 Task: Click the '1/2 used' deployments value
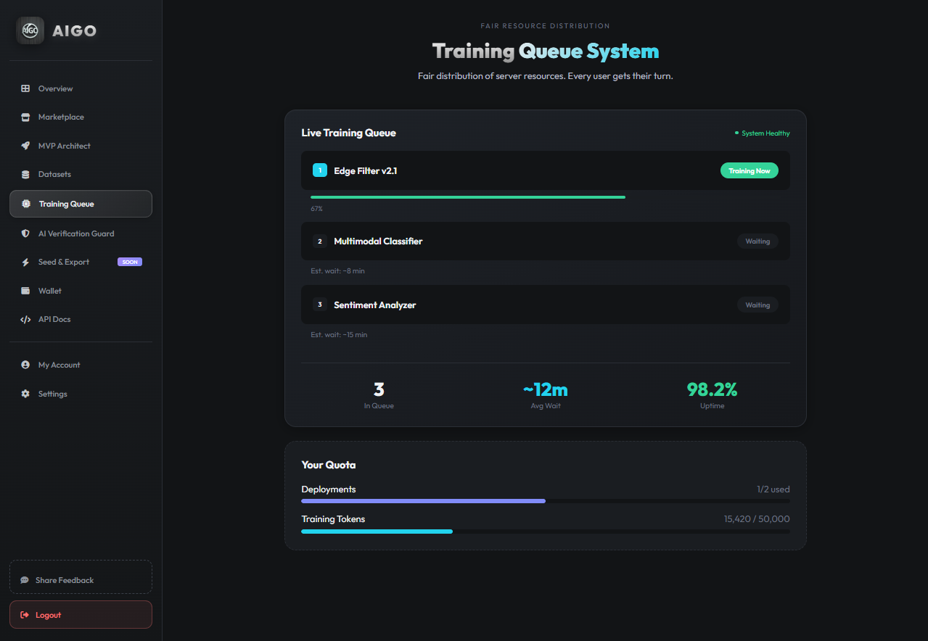[x=773, y=489]
